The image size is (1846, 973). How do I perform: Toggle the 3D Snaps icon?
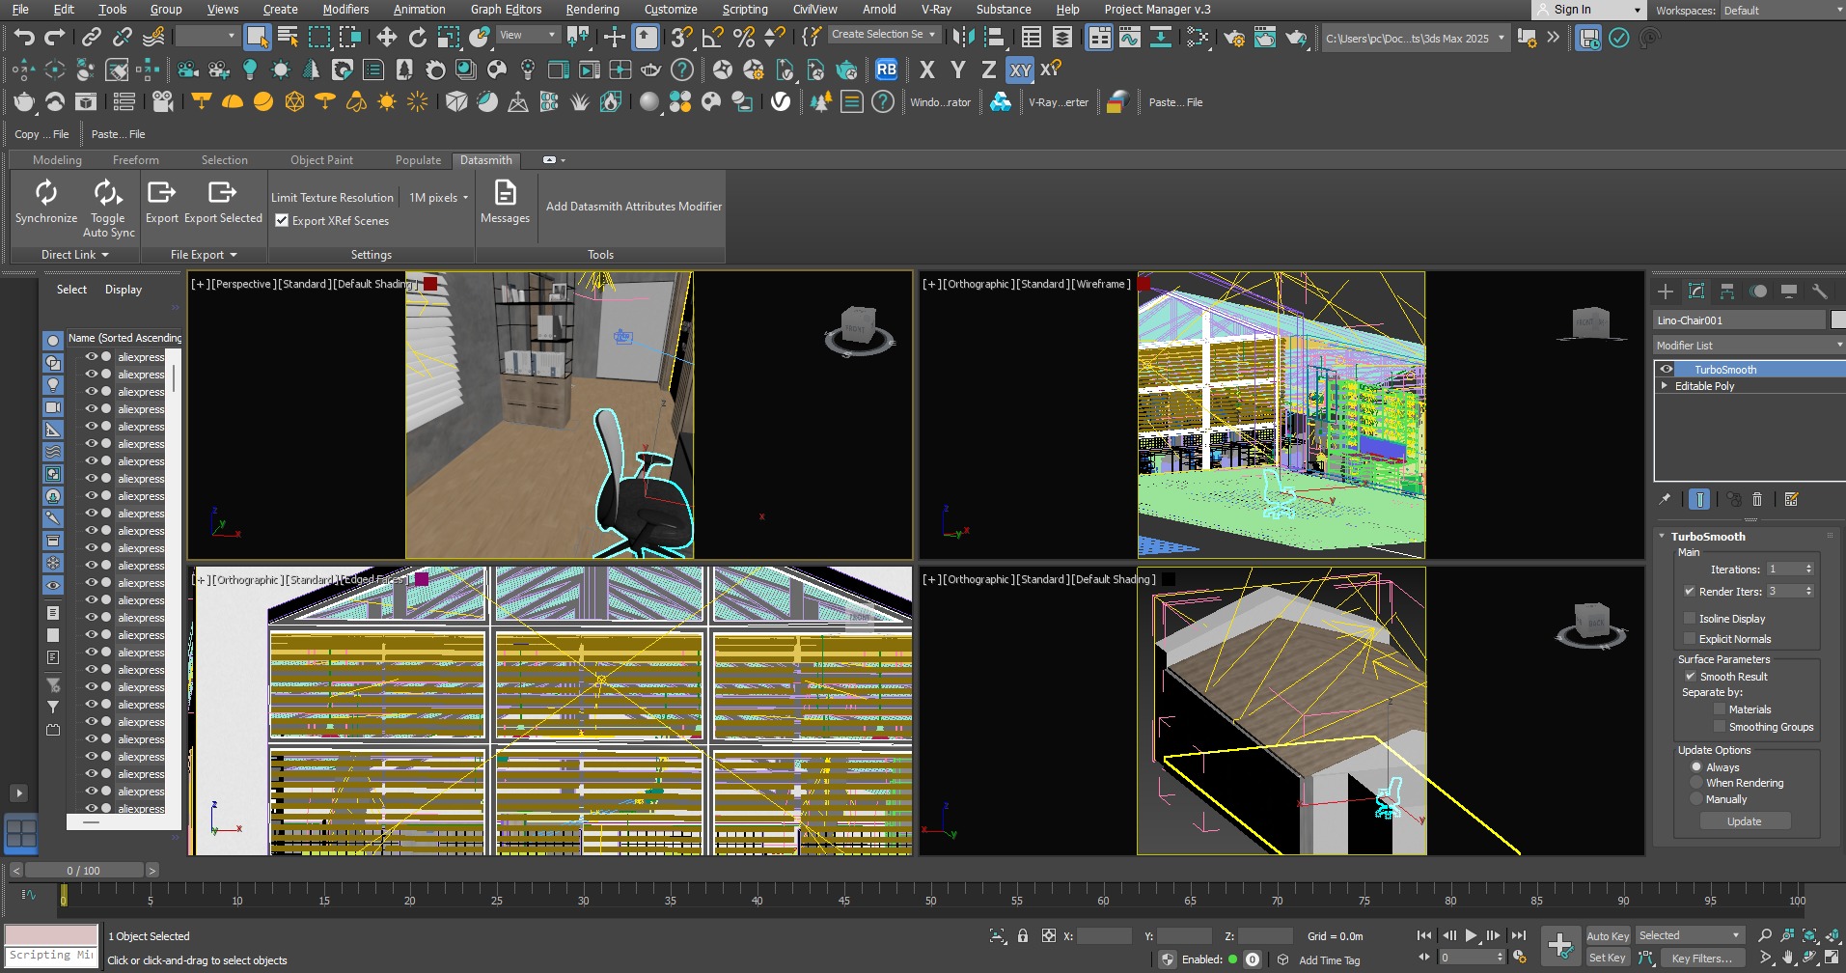coord(681,38)
